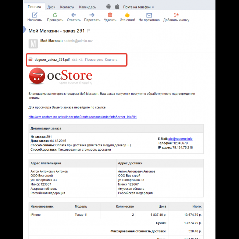Reply using the Ответить arrow icon
This screenshot has width=239, height=239.
tap(74, 15)
